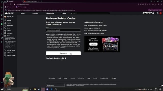Open the Roblox settings gear

pos(158,13)
